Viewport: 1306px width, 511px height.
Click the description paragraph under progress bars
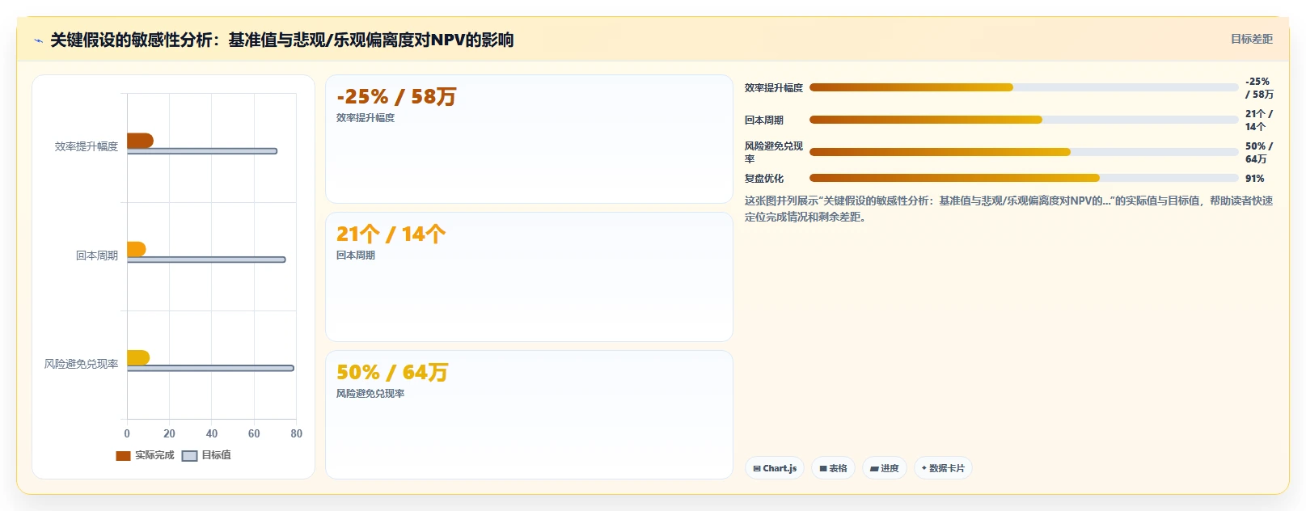tap(1008, 209)
